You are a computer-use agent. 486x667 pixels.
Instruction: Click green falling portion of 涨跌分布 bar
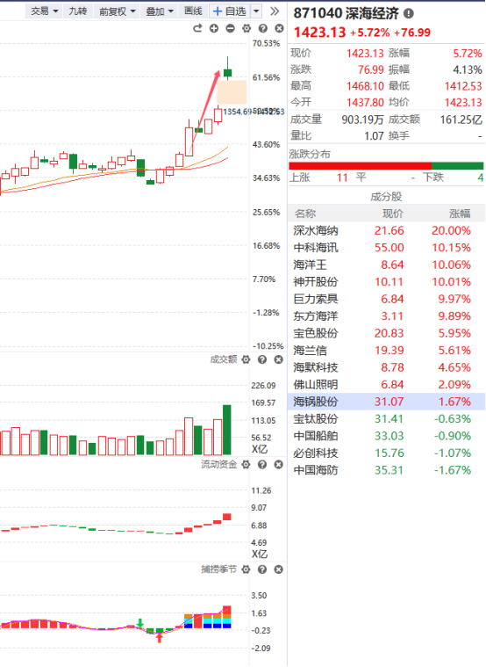(458, 166)
